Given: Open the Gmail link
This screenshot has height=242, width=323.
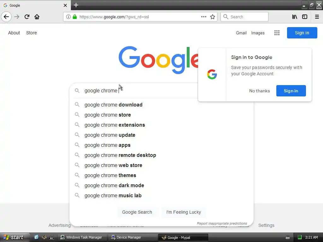Looking at the screenshot, I should pyautogui.click(x=241, y=33).
